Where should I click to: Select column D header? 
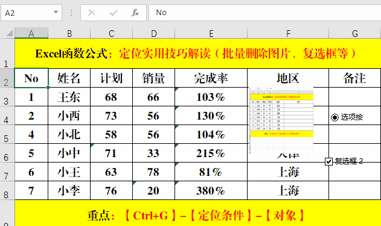[153, 33]
